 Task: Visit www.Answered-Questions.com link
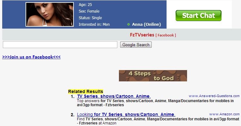[x=214, y=96]
